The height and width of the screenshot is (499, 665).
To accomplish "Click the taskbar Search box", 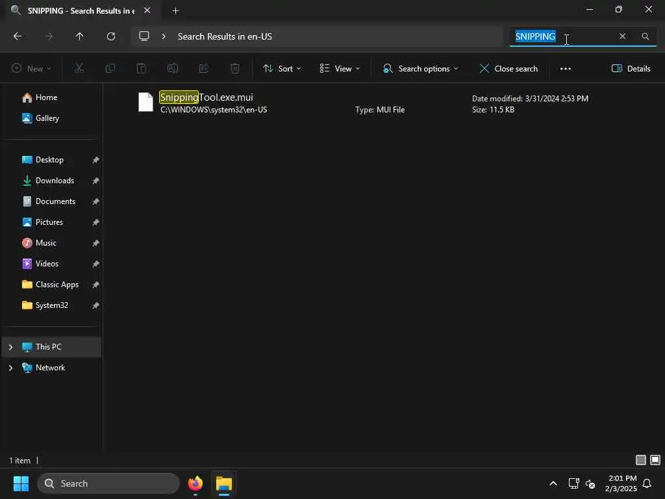I will (108, 483).
